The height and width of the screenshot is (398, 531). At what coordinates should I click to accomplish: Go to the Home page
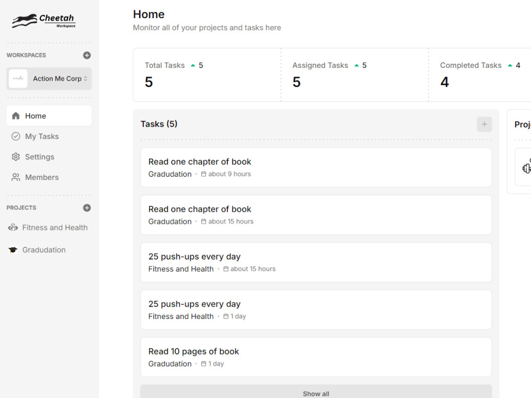click(x=49, y=116)
